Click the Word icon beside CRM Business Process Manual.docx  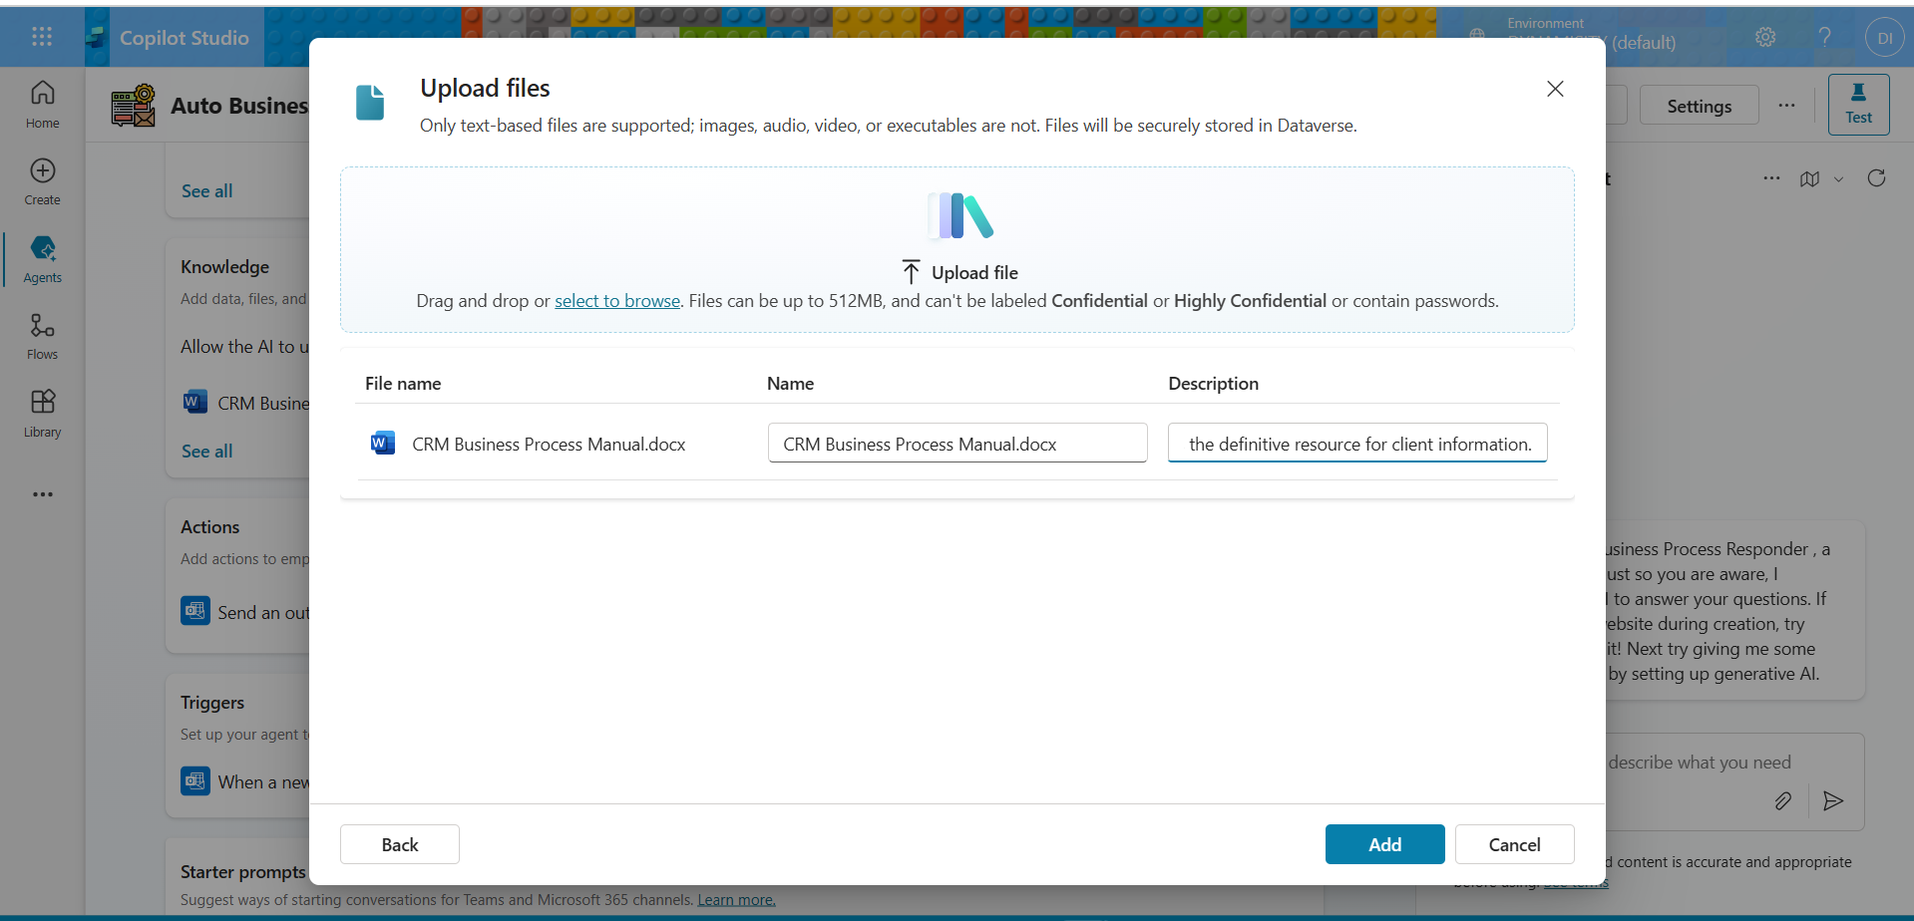tap(382, 444)
